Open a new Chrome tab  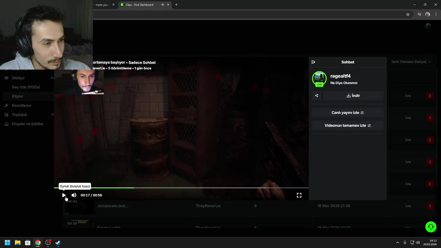point(176,5)
